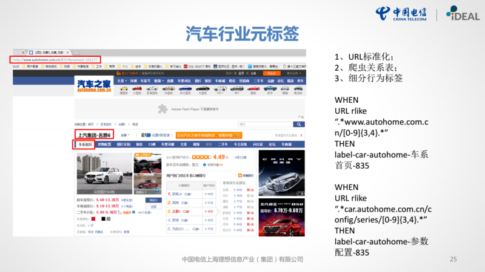Open the 图片实拍 tab
This screenshot has height=272, width=485.
(x=123, y=145)
